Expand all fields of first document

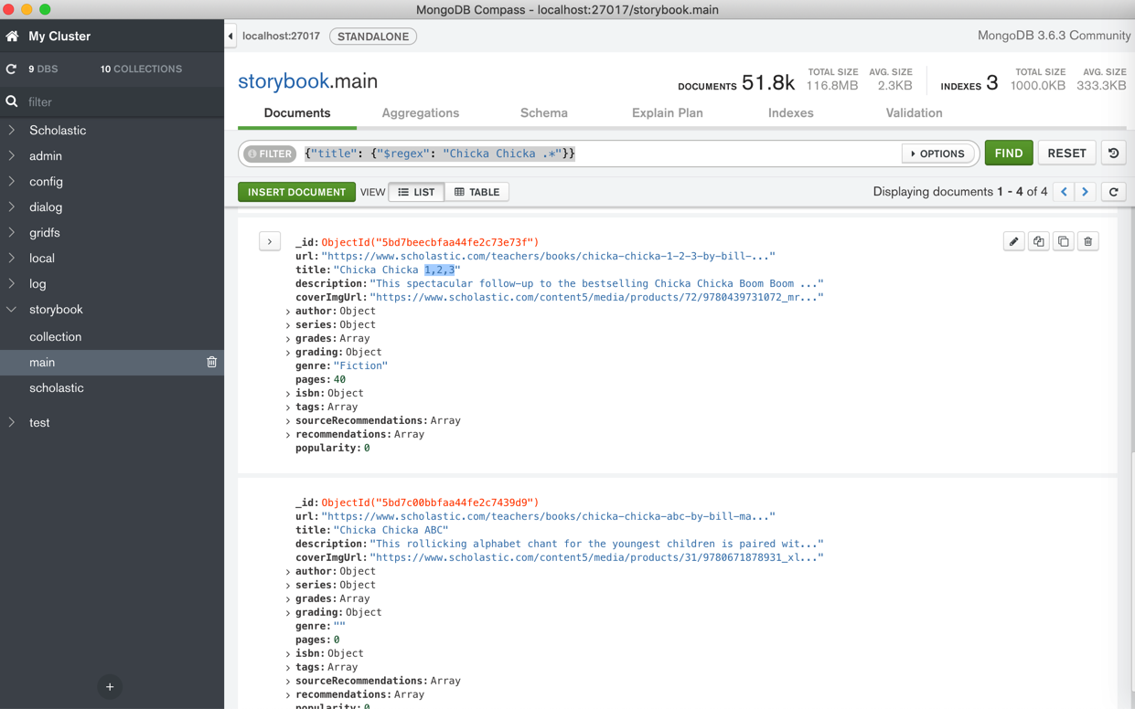[270, 241]
